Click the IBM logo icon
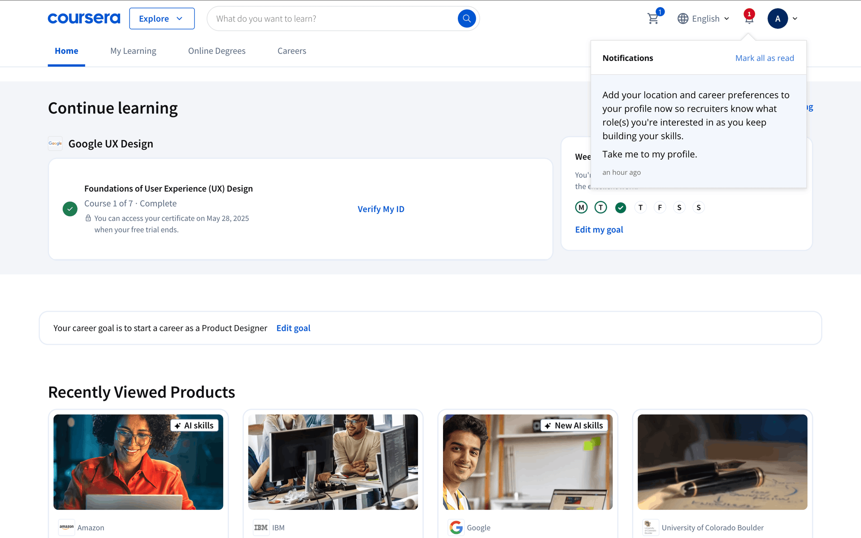The width and height of the screenshot is (861, 538). coord(261,527)
